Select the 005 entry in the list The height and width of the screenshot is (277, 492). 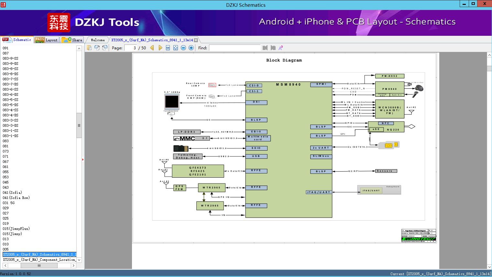tap(6, 249)
